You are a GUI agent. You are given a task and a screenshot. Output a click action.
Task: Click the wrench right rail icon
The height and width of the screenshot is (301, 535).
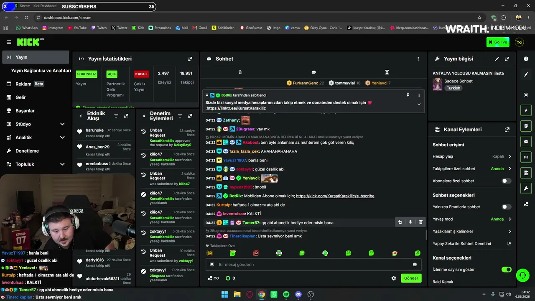[526, 189]
